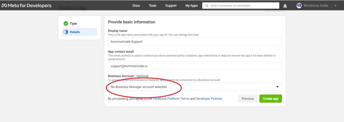Select the No Business Manager account field
The height and width of the screenshot is (122, 344).
[195, 87]
